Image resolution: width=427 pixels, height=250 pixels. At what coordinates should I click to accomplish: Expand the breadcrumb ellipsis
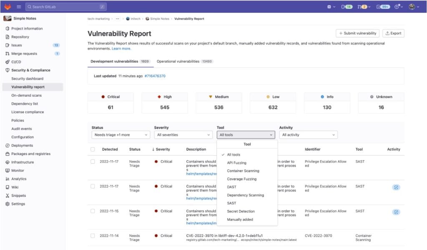(117, 19)
